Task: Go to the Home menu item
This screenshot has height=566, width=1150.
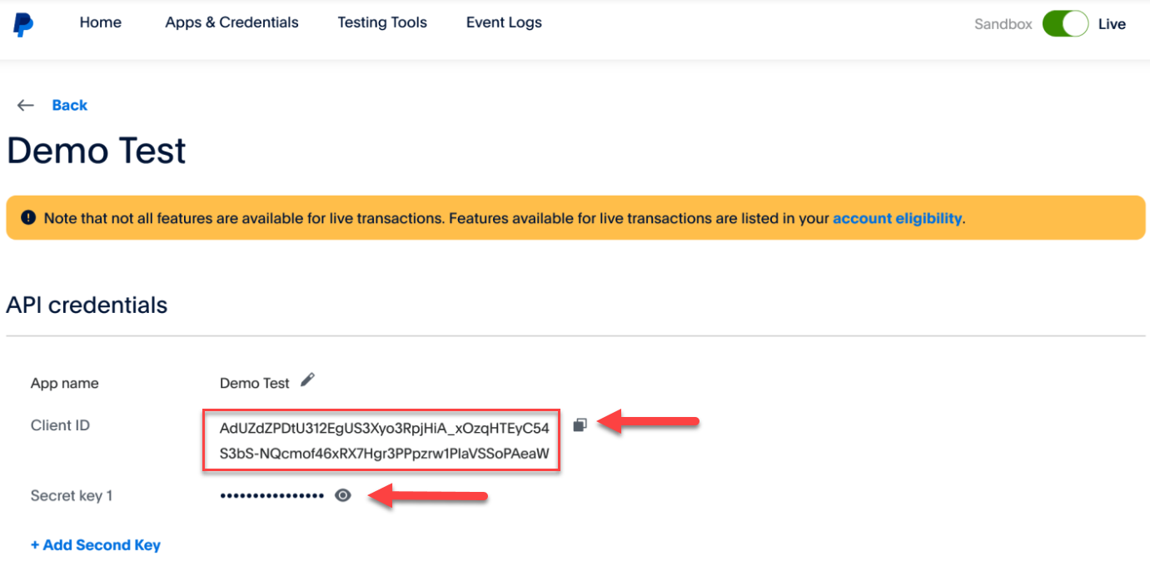Action: (101, 23)
